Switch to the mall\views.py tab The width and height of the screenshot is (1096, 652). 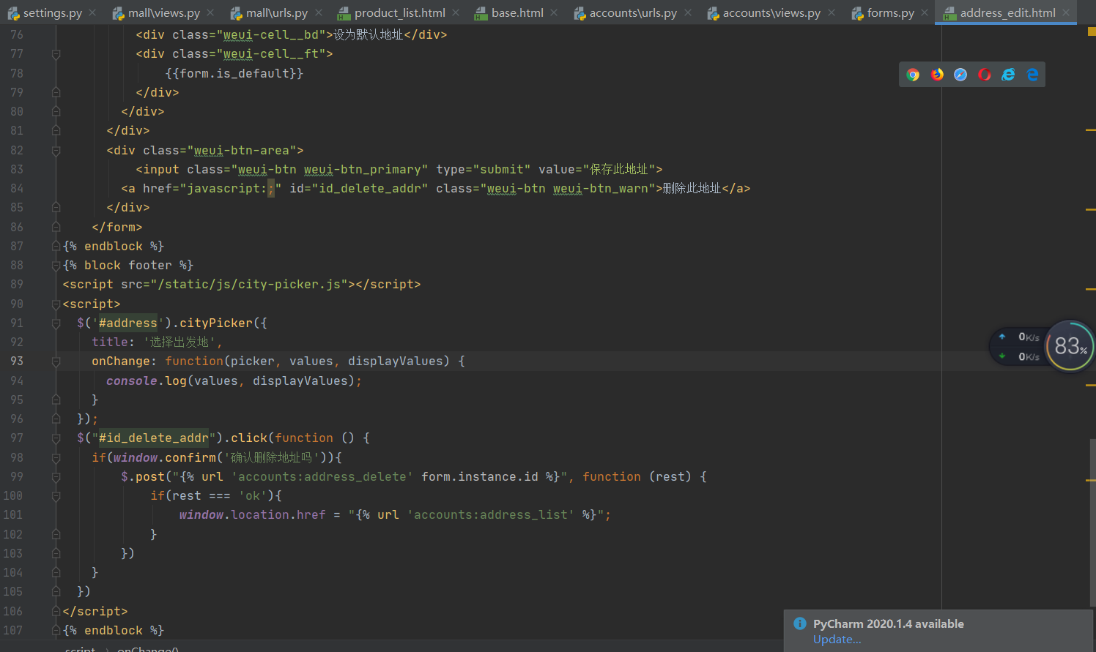[x=164, y=13]
